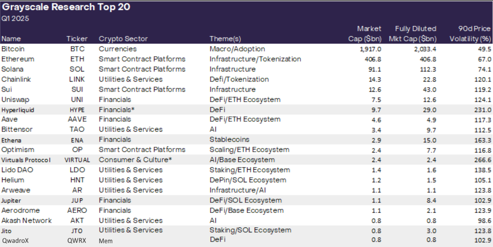
Task: Click the 'Grayscale Research Top 20' title
Action: click(67, 7)
